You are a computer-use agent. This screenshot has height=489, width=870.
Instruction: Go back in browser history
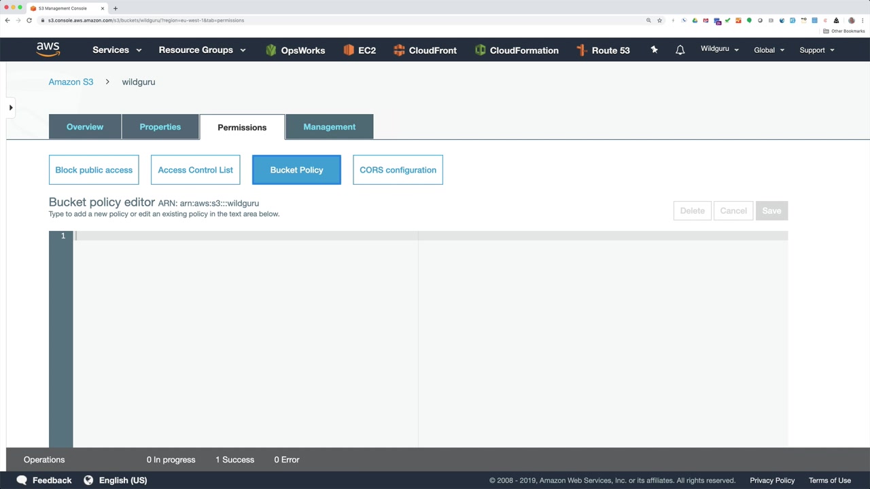7,20
